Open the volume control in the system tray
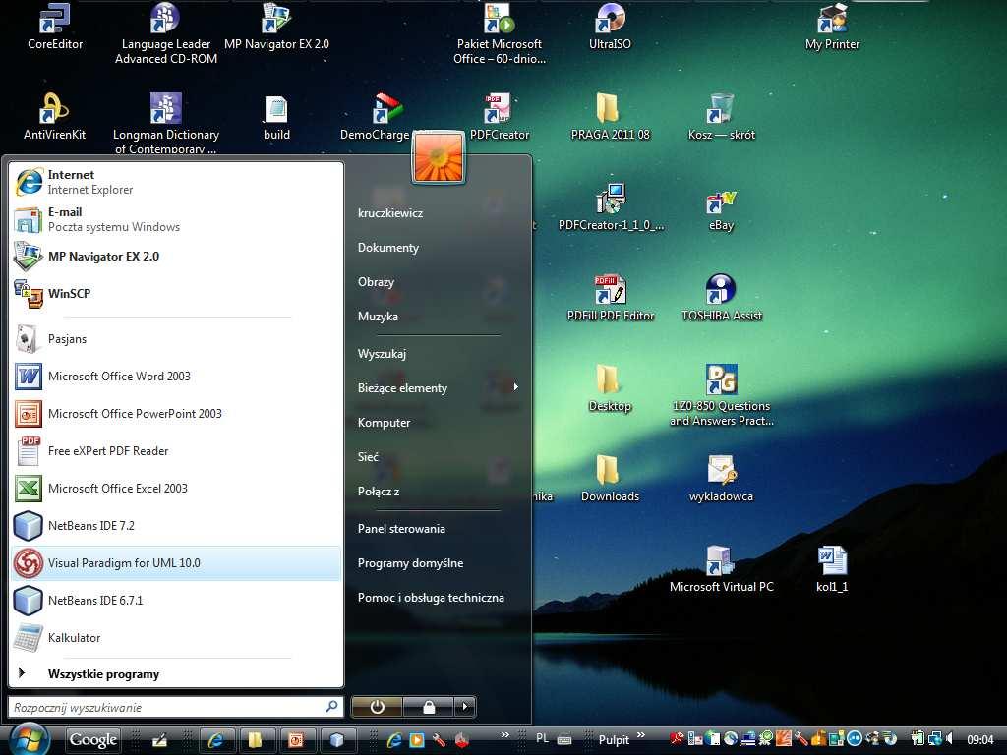Screen dimensions: 1007x755 pyautogui.click(x=950, y=739)
